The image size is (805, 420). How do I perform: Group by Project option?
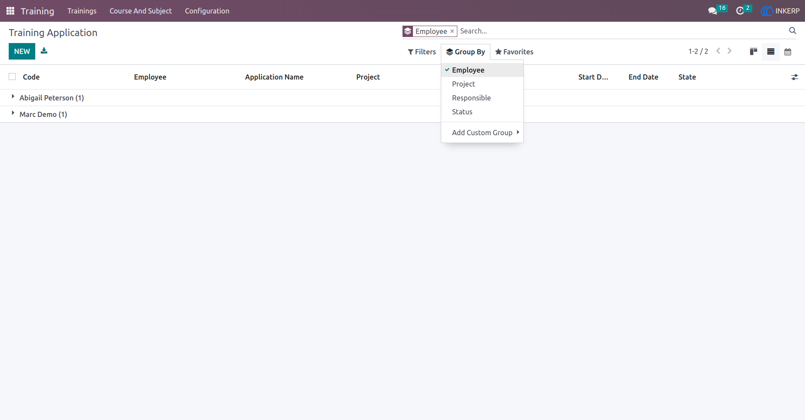(482, 84)
